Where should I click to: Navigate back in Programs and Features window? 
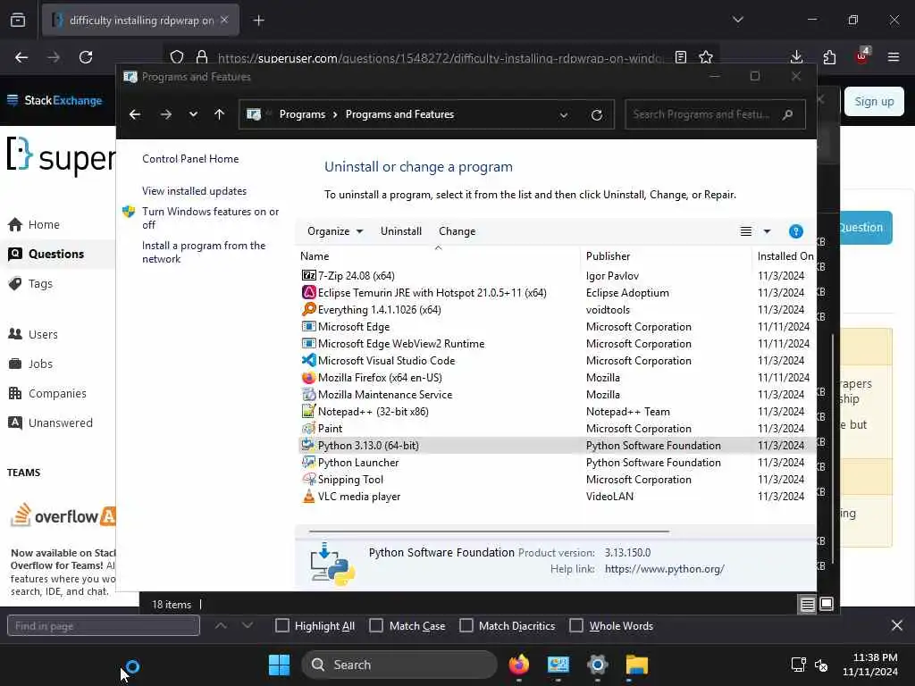135,114
